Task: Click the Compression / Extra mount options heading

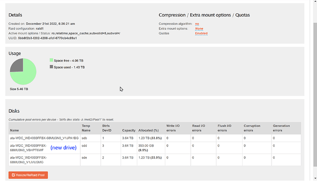Action: 204,15
